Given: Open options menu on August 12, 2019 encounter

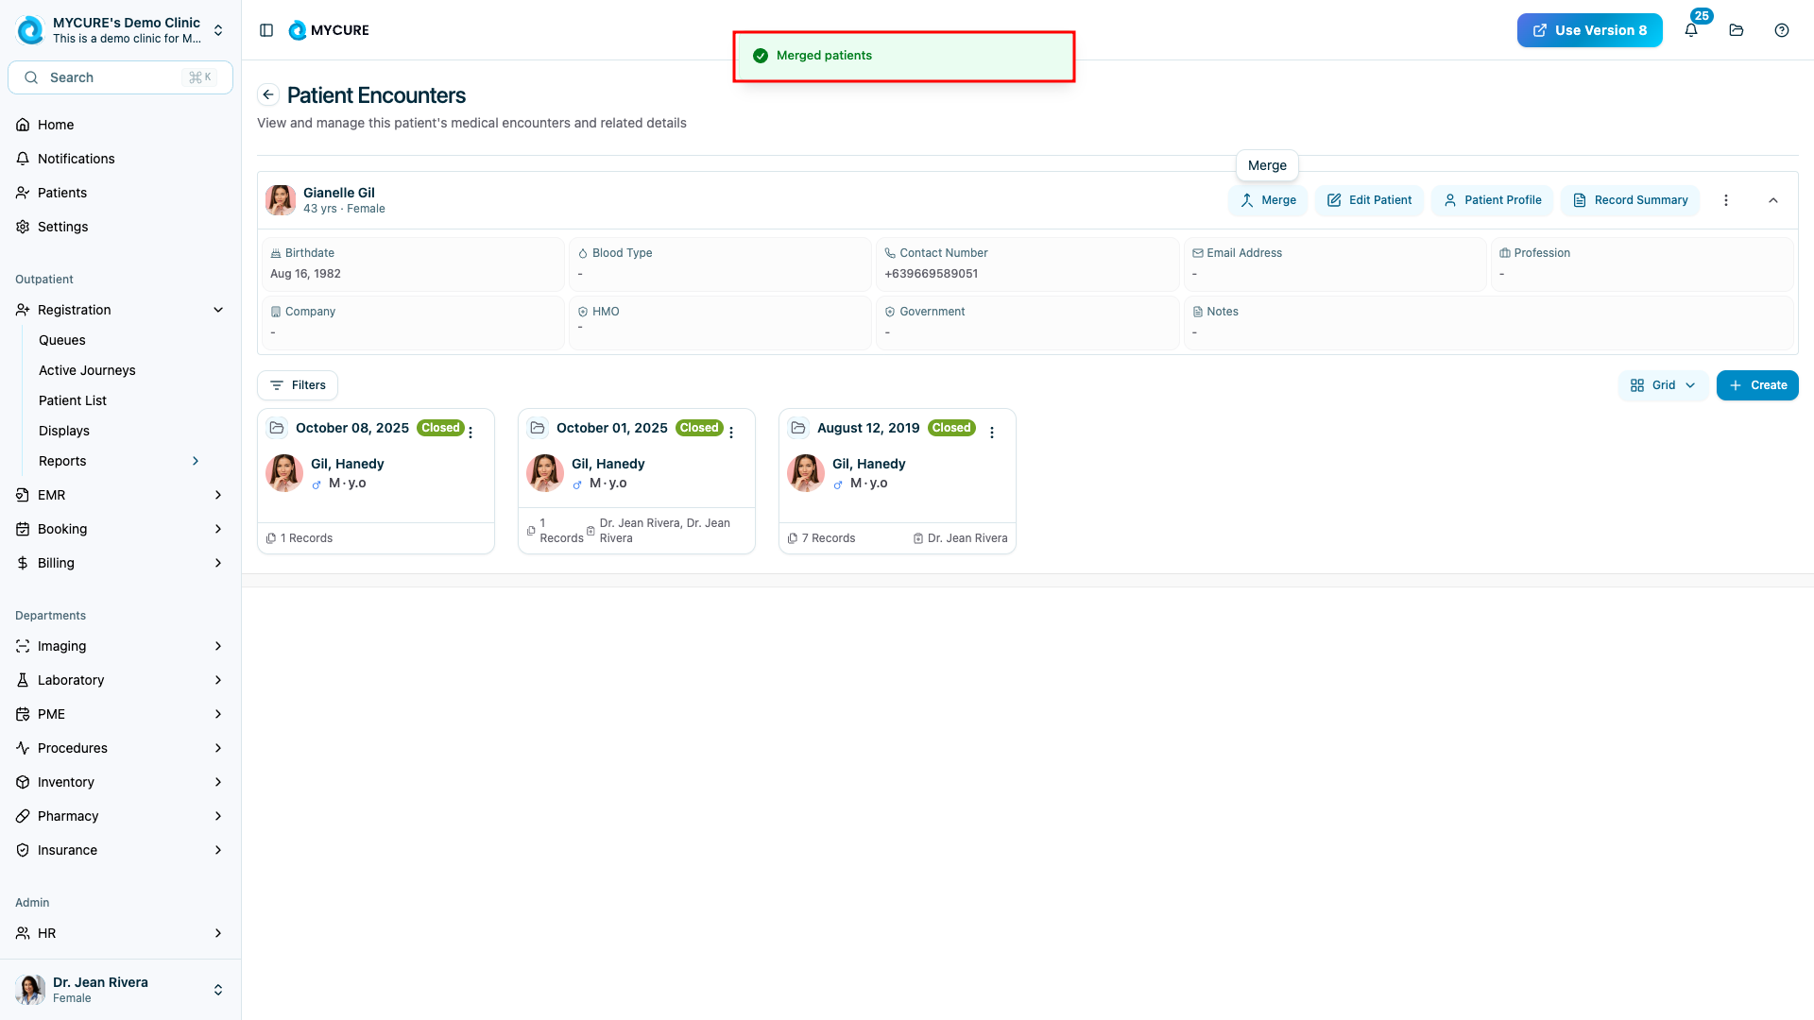Looking at the screenshot, I should tap(992, 432).
